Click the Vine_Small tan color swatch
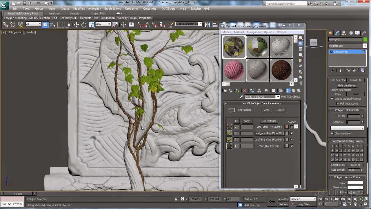The image size is (371, 209). (287, 127)
